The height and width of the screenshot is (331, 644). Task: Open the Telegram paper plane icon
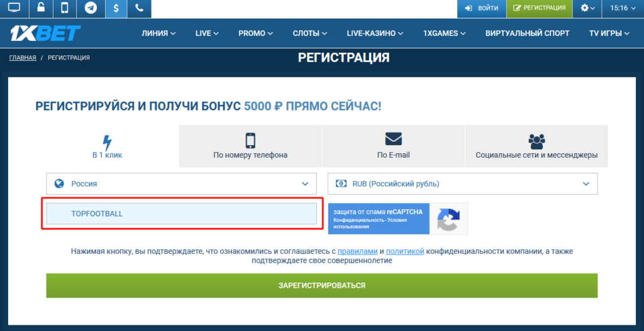[x=91, y=9]
